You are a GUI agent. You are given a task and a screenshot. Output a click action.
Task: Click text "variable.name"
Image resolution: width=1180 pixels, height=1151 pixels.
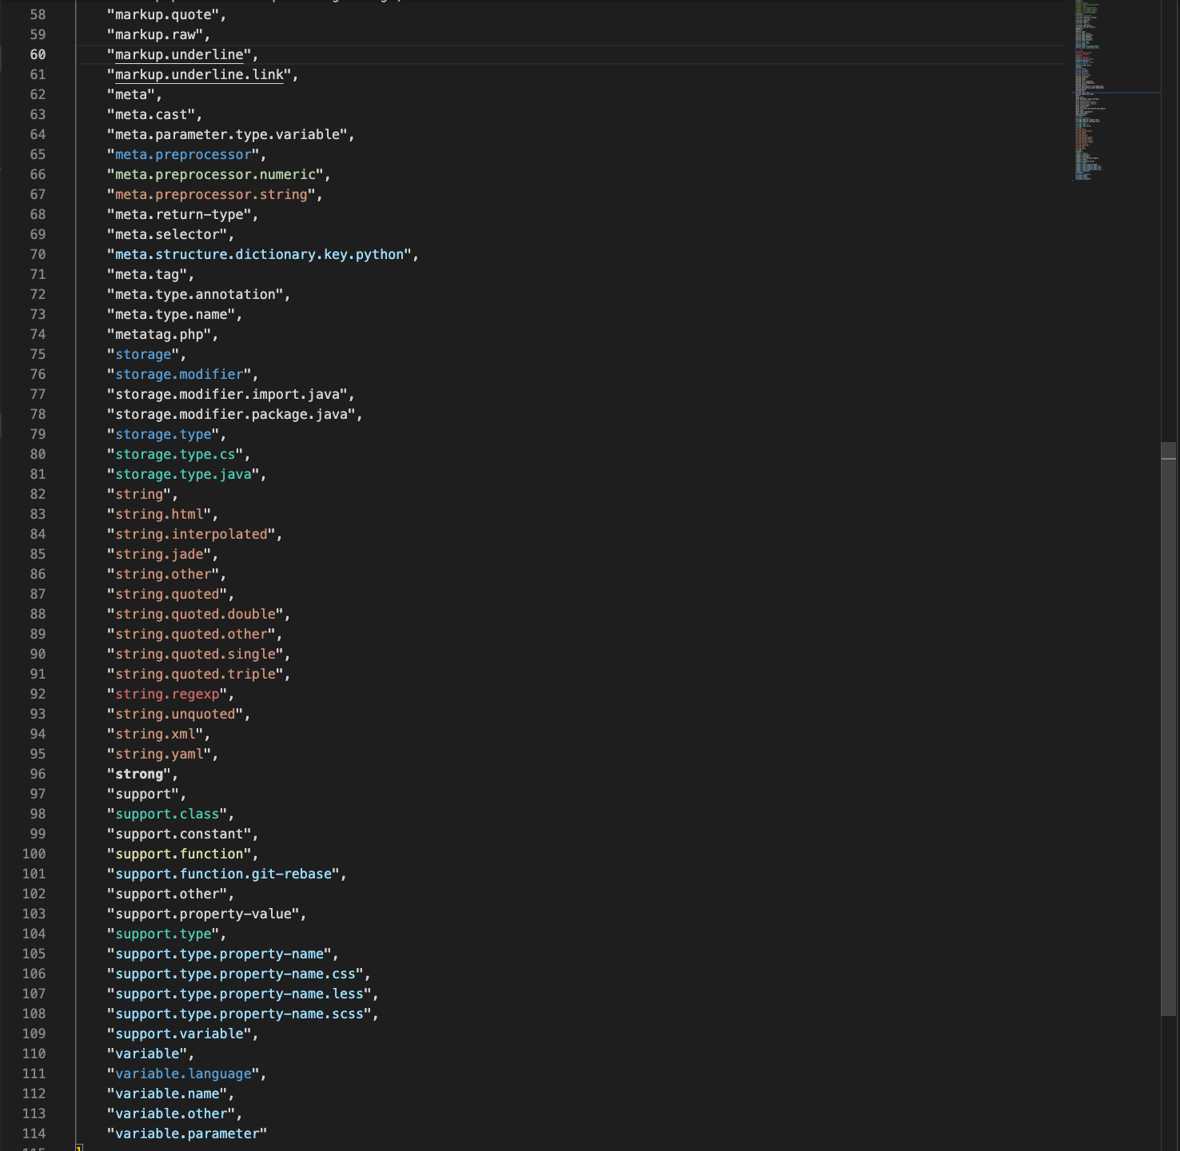pyautogui.click(x=168, y=1093)
